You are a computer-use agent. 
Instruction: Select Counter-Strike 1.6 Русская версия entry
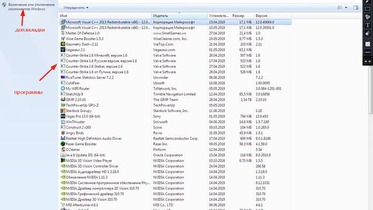pyautogui.click(x=175, y=61)
